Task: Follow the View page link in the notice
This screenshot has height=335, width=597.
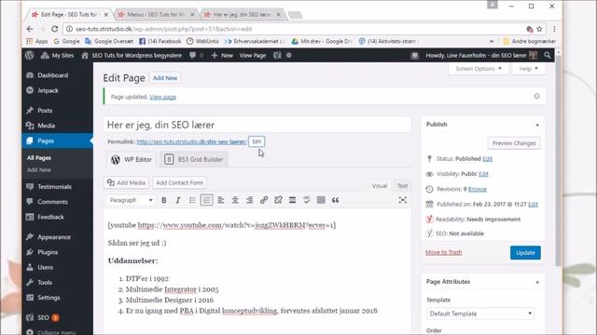Action: [162, 97]
